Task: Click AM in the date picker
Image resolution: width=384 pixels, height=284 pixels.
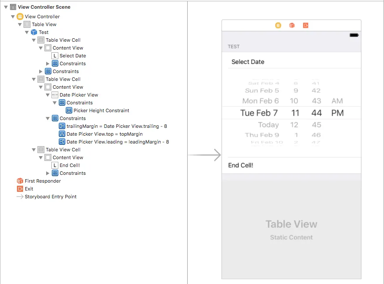Action: click(x=337, y=101)
